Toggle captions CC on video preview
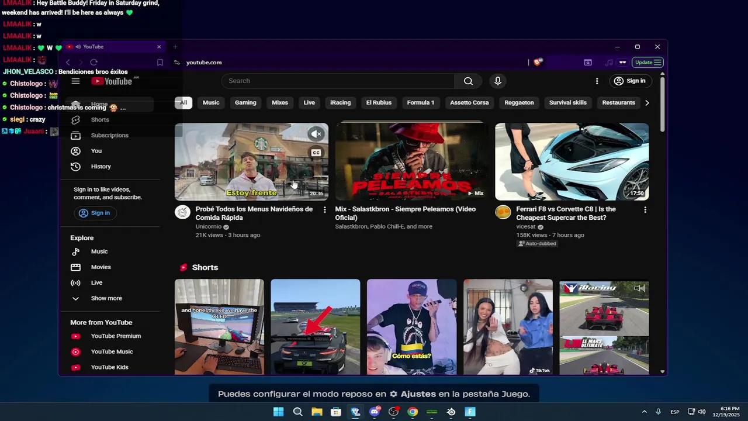Image resolution: width=748 pixels, height=421 pixels. coord(316,153)
